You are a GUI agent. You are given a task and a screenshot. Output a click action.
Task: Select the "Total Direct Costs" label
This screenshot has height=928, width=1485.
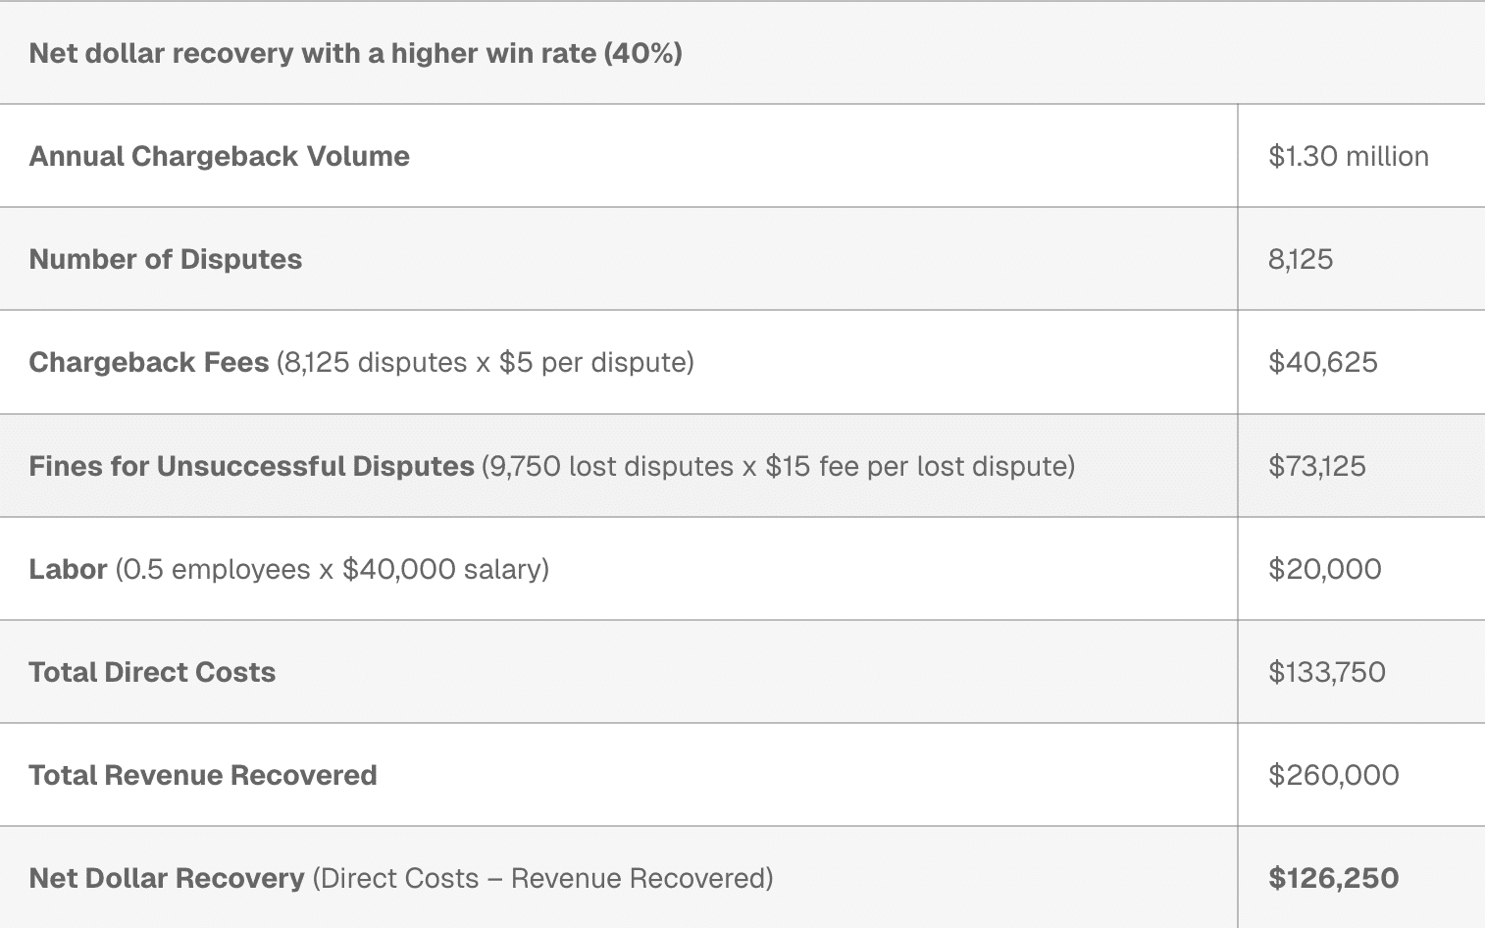coord(152,672)
